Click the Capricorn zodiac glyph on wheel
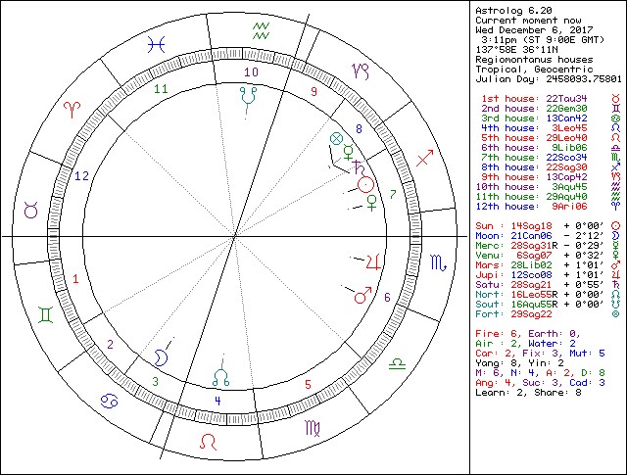The image size is (627, 475). click(x=361, y=71)
